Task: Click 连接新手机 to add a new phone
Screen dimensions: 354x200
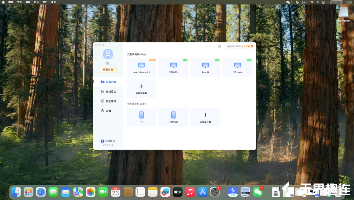Action: point(205,117)
